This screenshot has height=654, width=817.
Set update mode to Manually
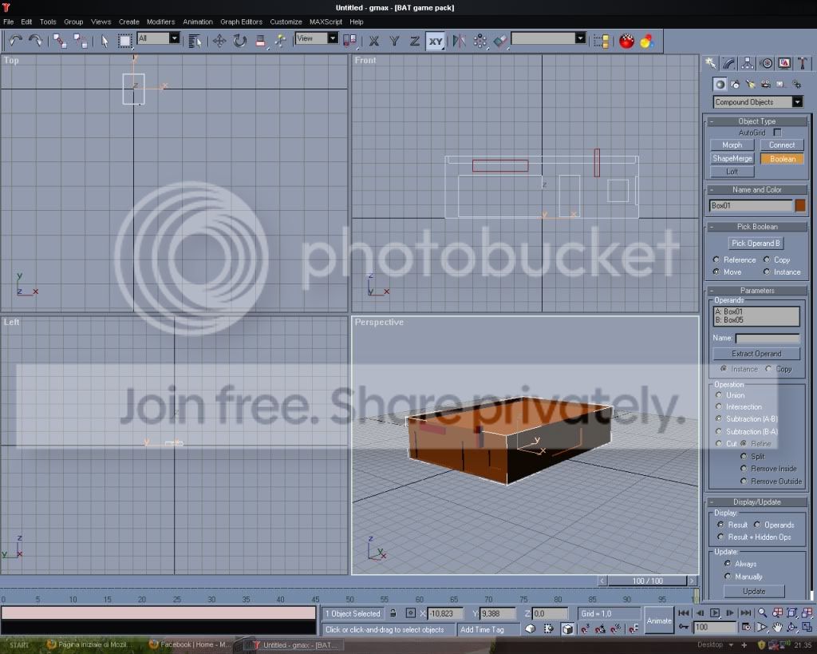click(728, 577)
